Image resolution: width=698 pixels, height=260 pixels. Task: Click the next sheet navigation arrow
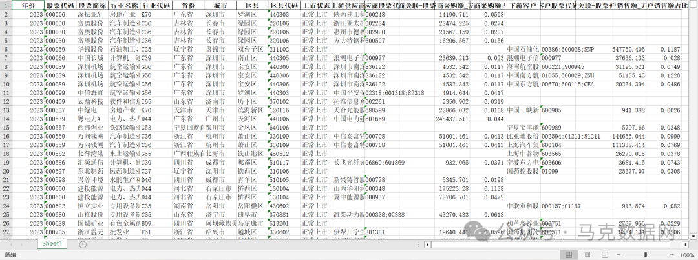20,244
